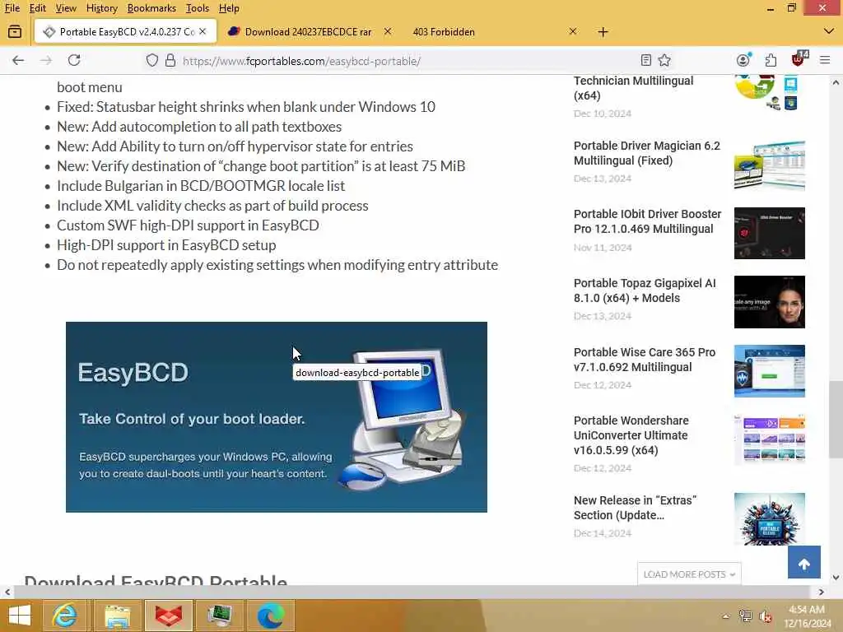Viewport: 843px width, 632px height.
Task: Open Portable Driver Magician 6.2 Multilingual post
Action: click(647, 153)
